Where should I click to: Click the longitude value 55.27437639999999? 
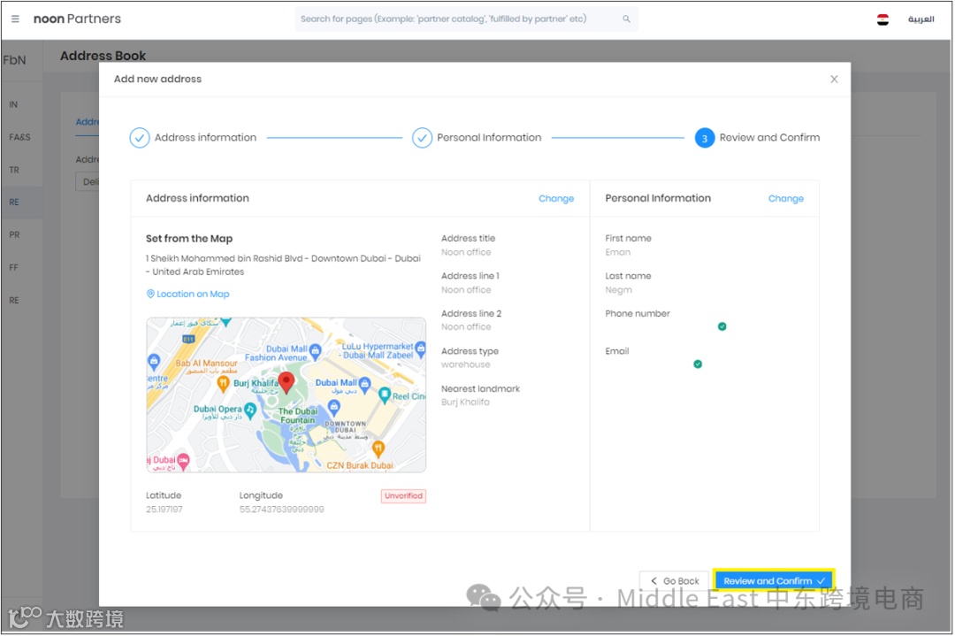pyautogui.click(x=281, y=510)
